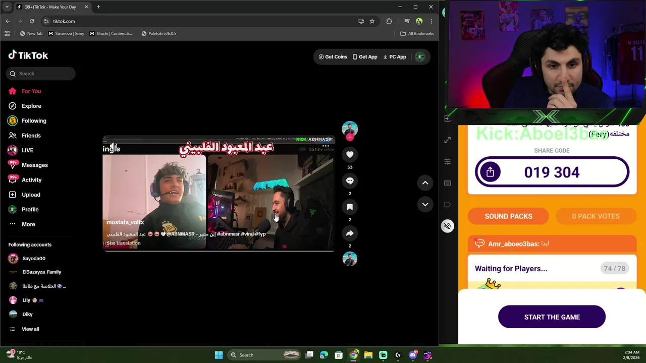Open the sound disc avatar below share
This screenshot has height=363, width=646.
click(350, 259)
